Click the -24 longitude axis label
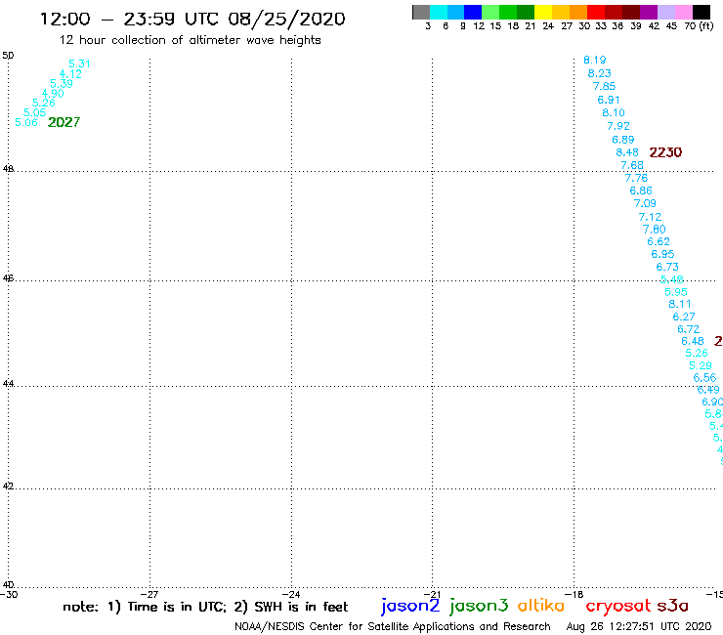 (x=291, y=594)
